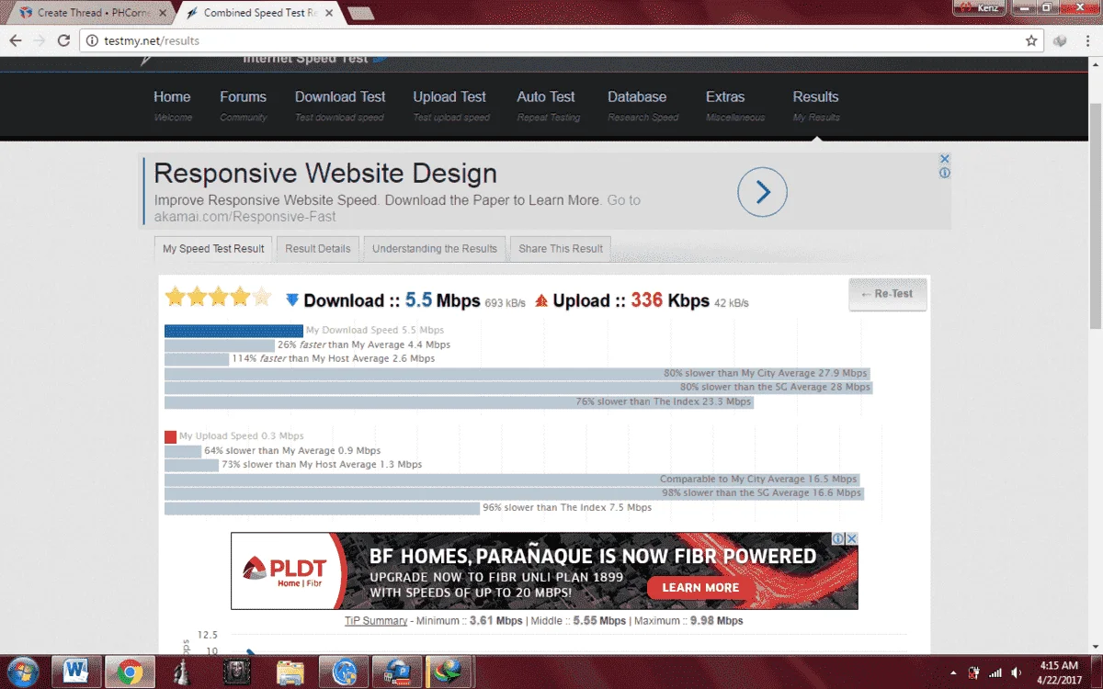Image resolution: width=1103 pixels, height=689 pixels.
Task: Bookmark this page with the star icon
Action: coord(1031,40)
